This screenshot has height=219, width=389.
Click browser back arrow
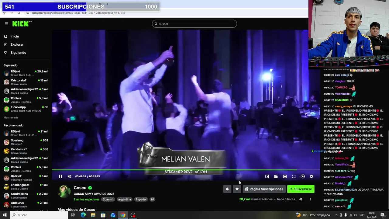5,13
